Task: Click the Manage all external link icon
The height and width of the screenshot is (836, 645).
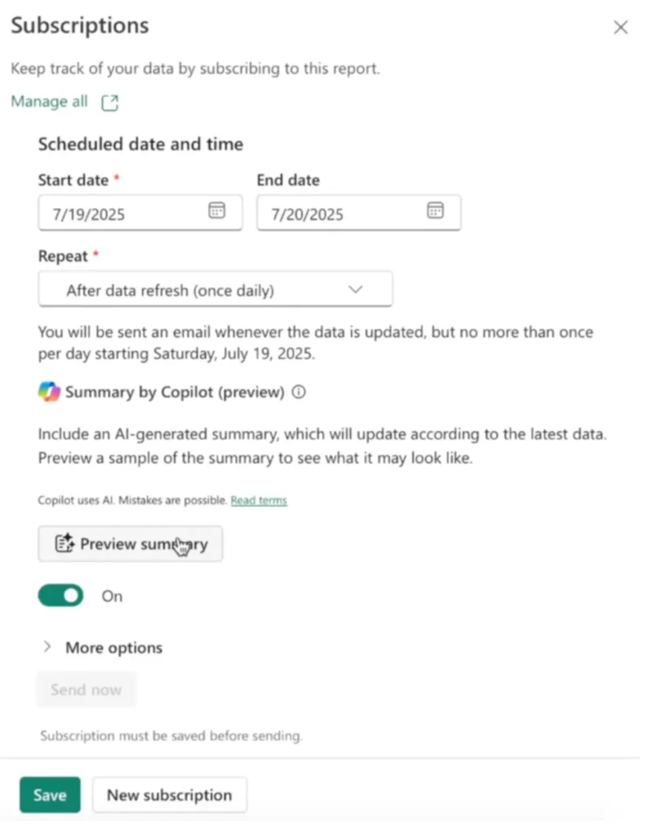Action: click(x=109, y=103)
